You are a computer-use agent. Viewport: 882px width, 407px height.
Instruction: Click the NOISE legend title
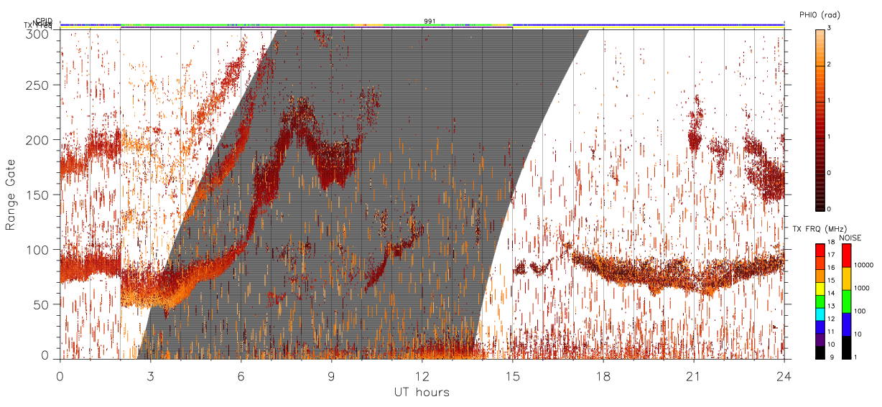pyautogui.click(x=850, y=237)
